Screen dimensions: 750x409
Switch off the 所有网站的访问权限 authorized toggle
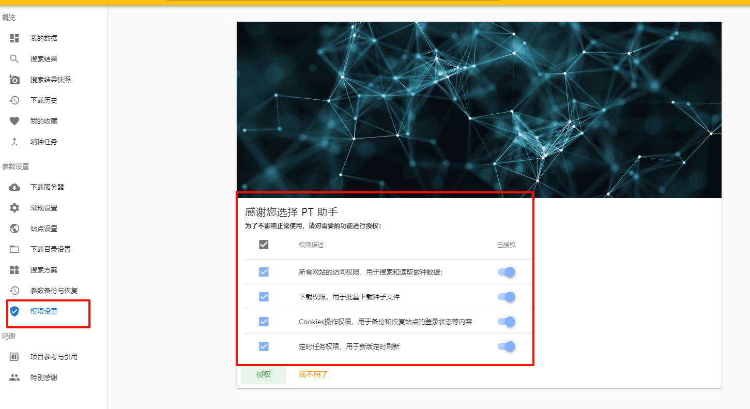click(x=507, y=272)
